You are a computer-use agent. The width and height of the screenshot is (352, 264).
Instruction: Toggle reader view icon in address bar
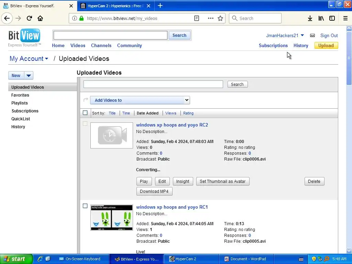pos(197,19)
